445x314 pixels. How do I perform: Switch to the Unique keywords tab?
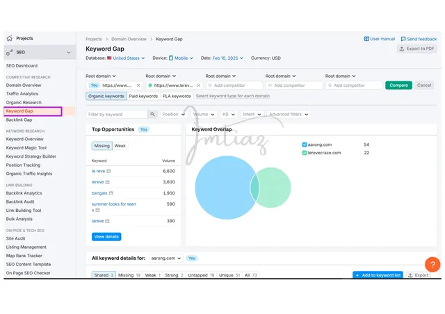tap(229, 275)
